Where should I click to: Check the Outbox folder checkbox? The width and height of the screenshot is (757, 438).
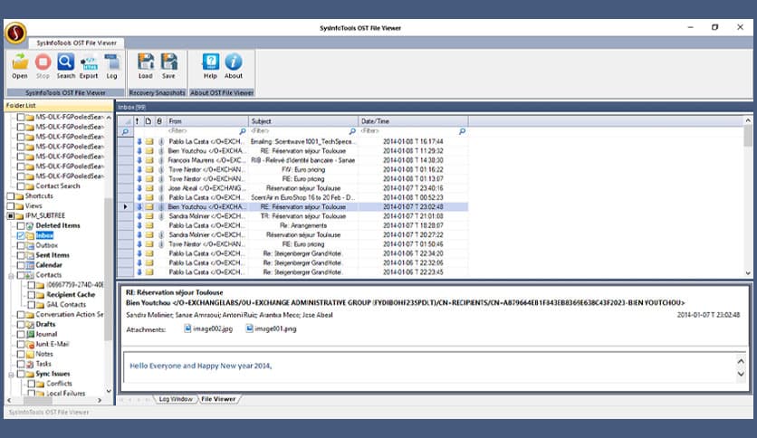pyautogui.click(x=21, y=245)
